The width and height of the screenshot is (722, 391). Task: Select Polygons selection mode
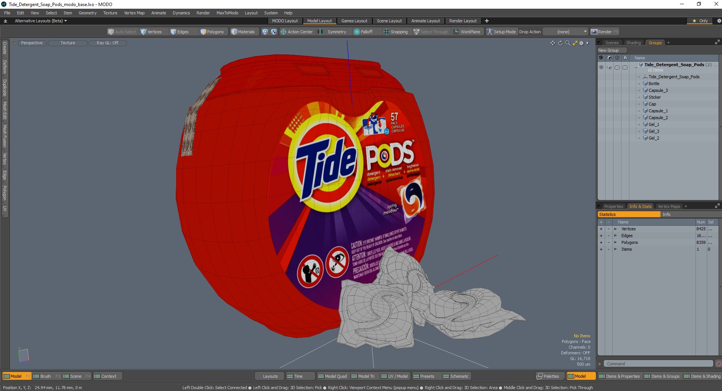click(x=212, y=32)
